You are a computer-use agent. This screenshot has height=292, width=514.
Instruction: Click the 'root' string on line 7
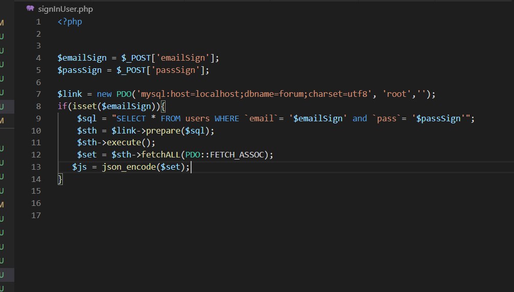(397, 94)
